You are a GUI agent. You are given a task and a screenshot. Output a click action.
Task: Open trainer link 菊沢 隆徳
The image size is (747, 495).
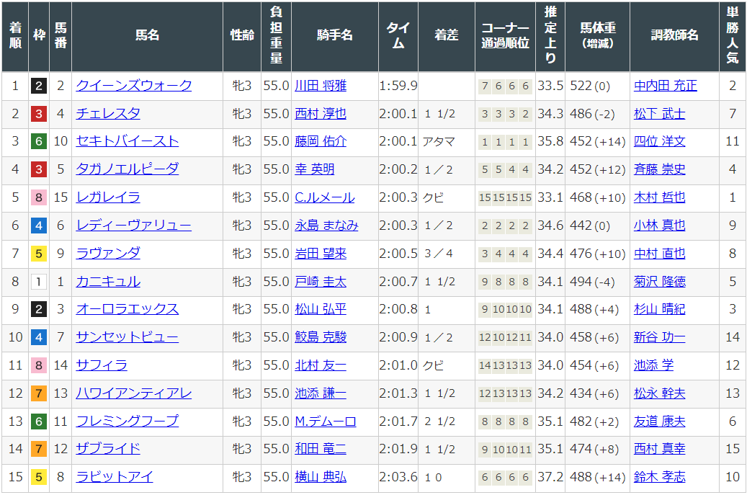pyautogui.click(x=659, y=282)
